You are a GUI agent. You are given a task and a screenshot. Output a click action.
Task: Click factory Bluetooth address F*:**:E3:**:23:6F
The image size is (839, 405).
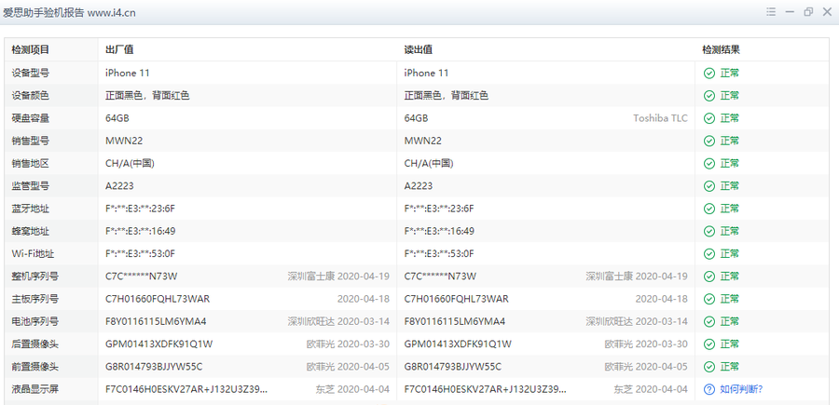(x=140, y=209)
